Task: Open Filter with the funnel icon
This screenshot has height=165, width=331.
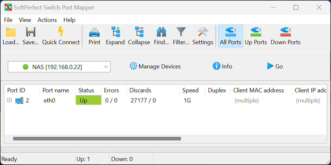Action: [181, 32]
